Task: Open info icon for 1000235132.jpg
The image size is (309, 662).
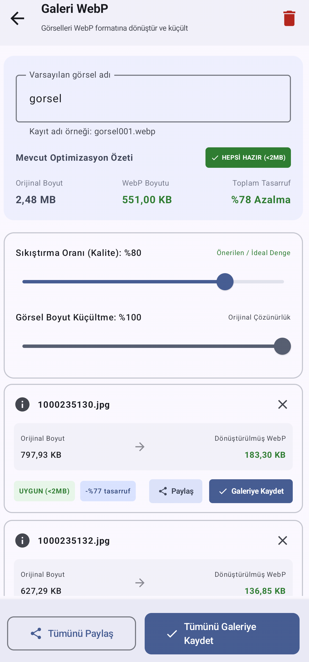Action: pyautogui.click(x=22, y=540)
